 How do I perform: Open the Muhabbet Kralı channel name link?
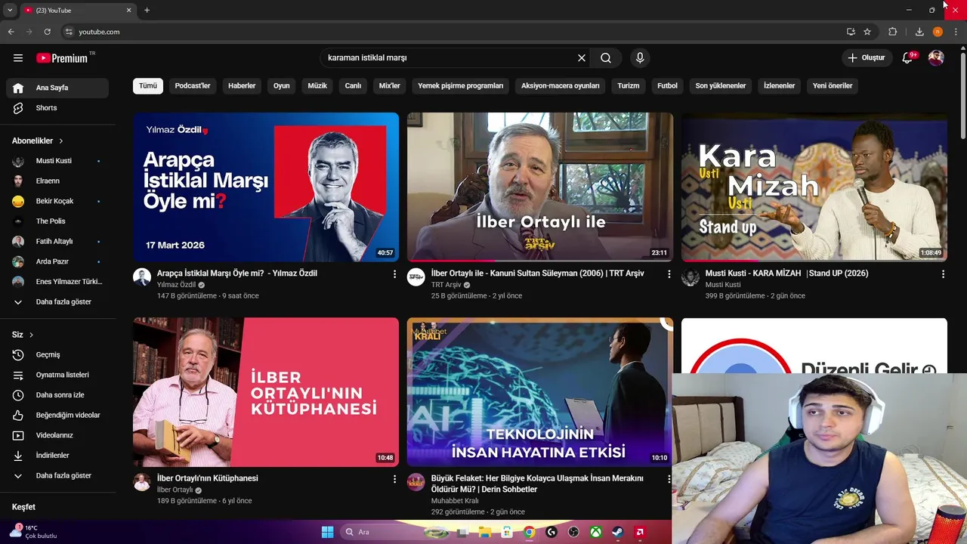(455, 501)
